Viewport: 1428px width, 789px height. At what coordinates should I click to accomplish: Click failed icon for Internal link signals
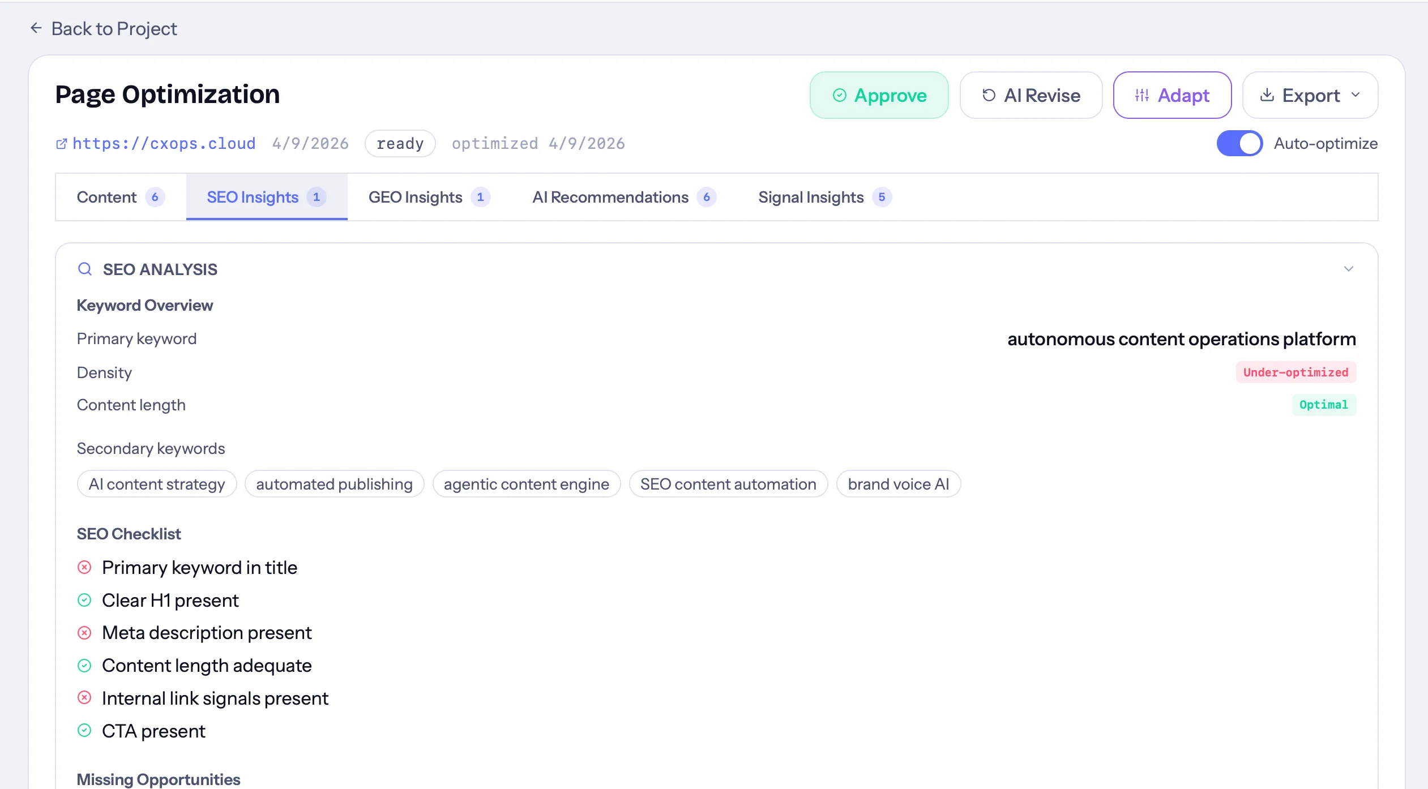[x=84, y=697]
